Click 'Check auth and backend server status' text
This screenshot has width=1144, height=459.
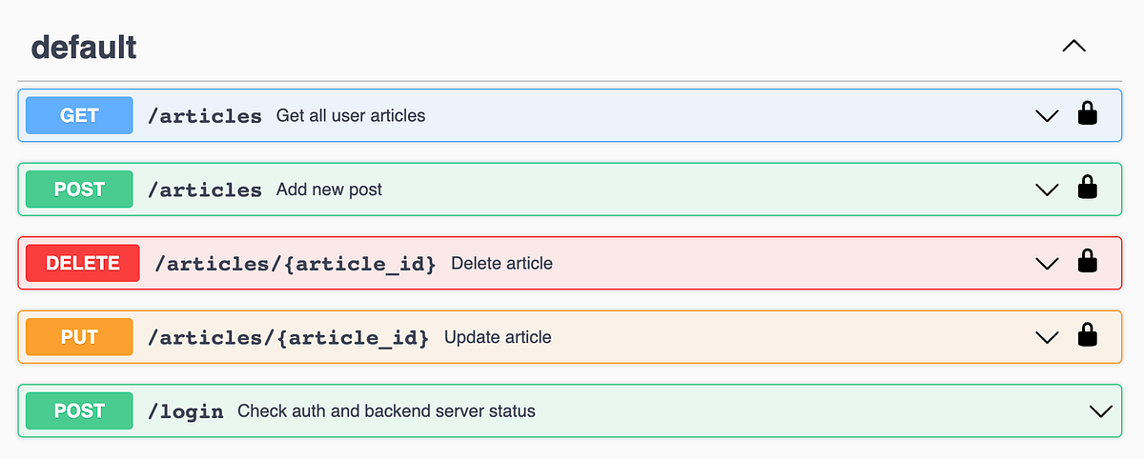(x=386, y=411)
